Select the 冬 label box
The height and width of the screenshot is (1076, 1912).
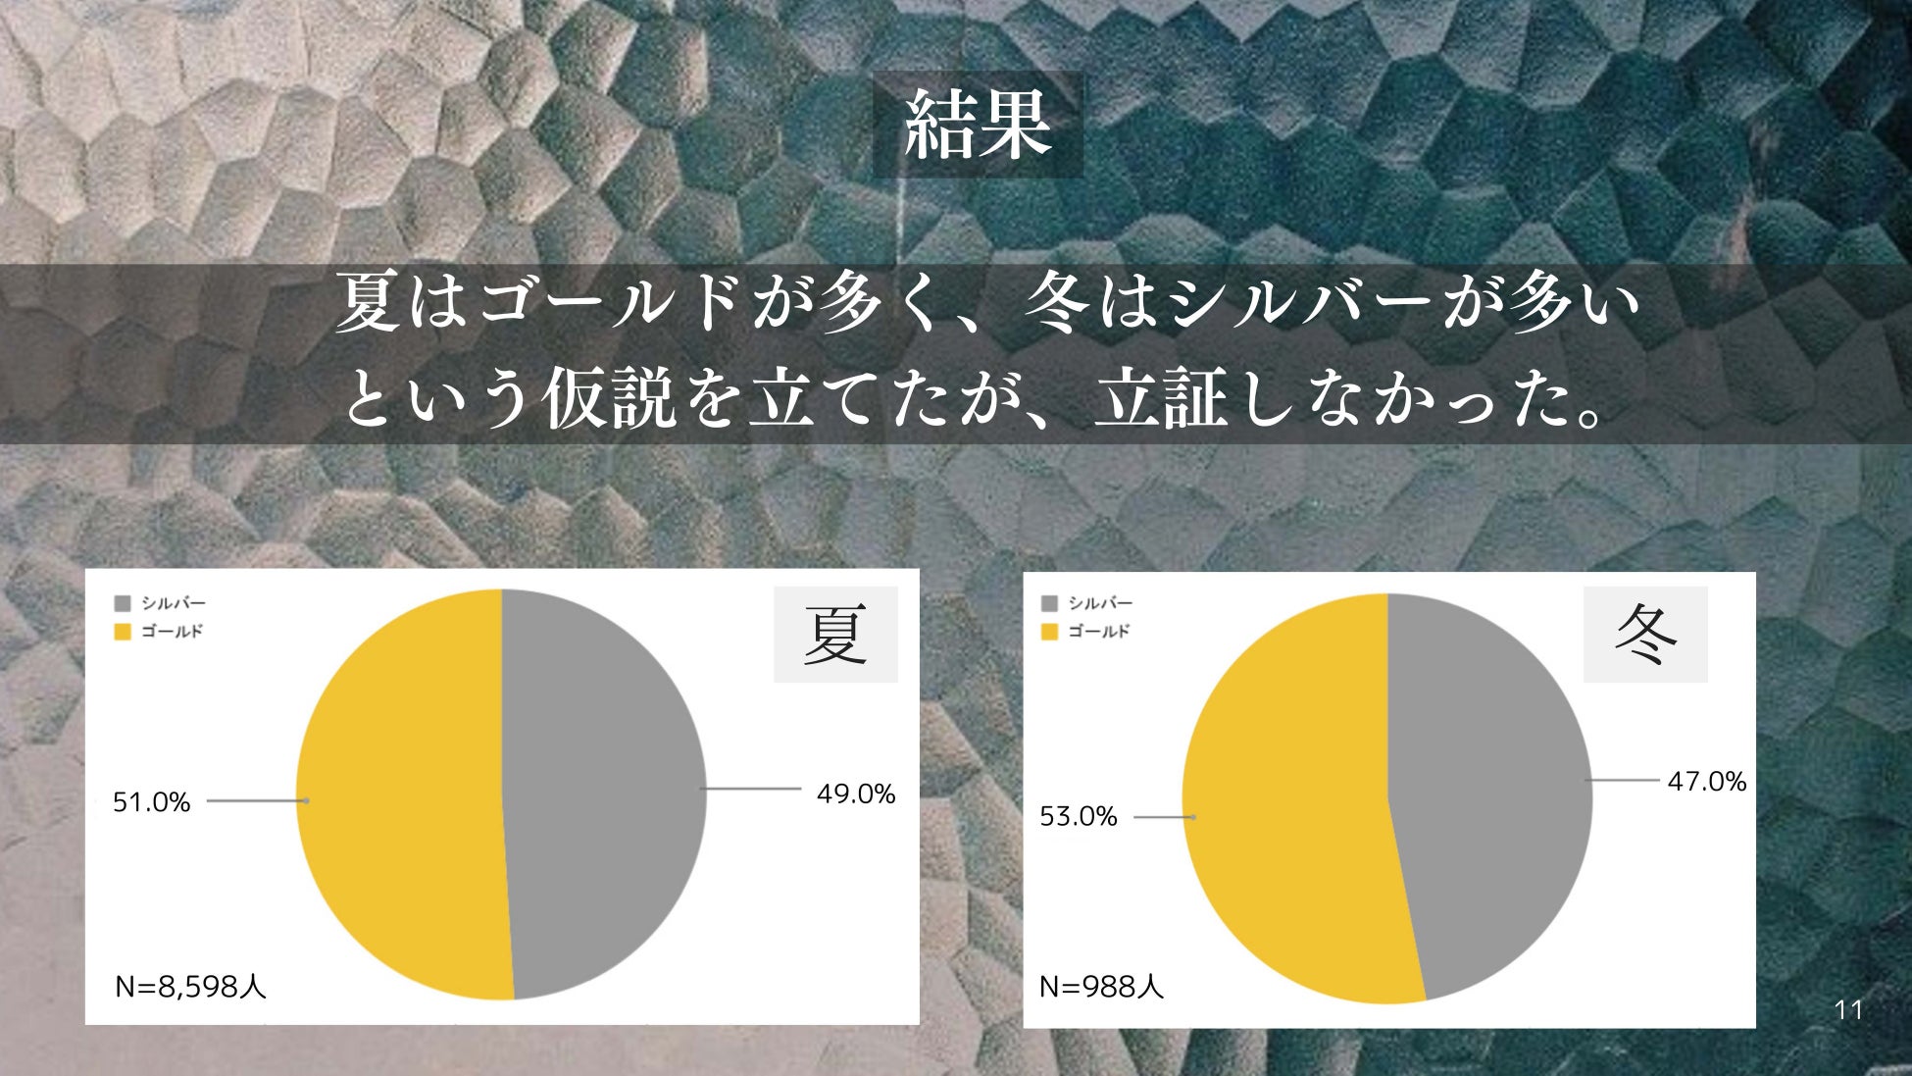click(x=1645, y=635)
